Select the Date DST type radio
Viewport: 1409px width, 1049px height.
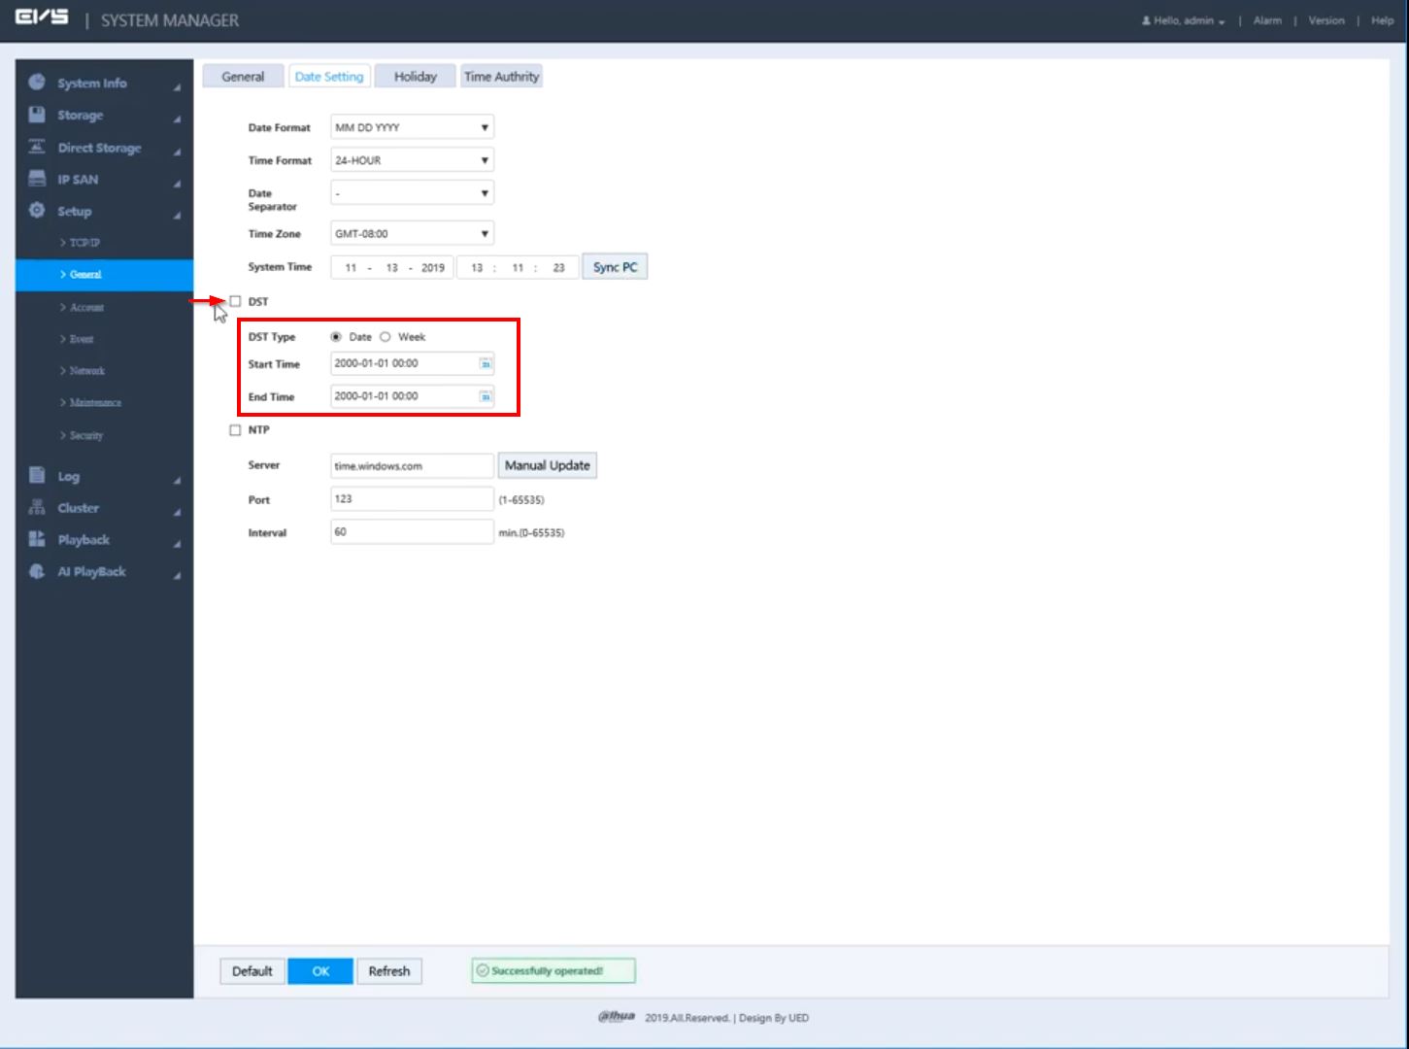(x=336, y=337)
